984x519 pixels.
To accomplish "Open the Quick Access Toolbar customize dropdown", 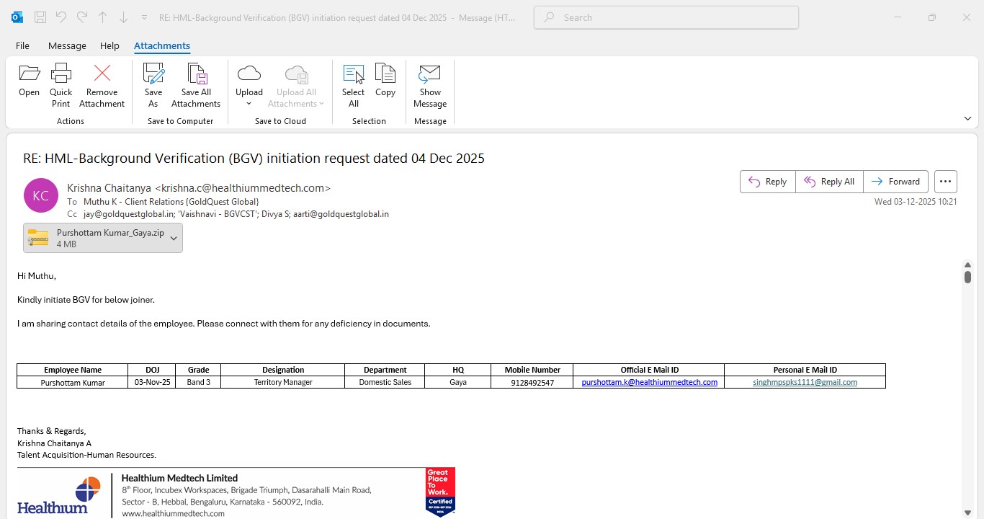I will pyautogui.click(x=145, y=17).
